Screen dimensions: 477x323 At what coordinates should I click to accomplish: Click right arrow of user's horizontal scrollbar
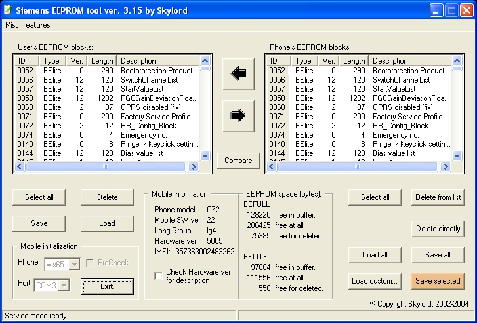194,167
